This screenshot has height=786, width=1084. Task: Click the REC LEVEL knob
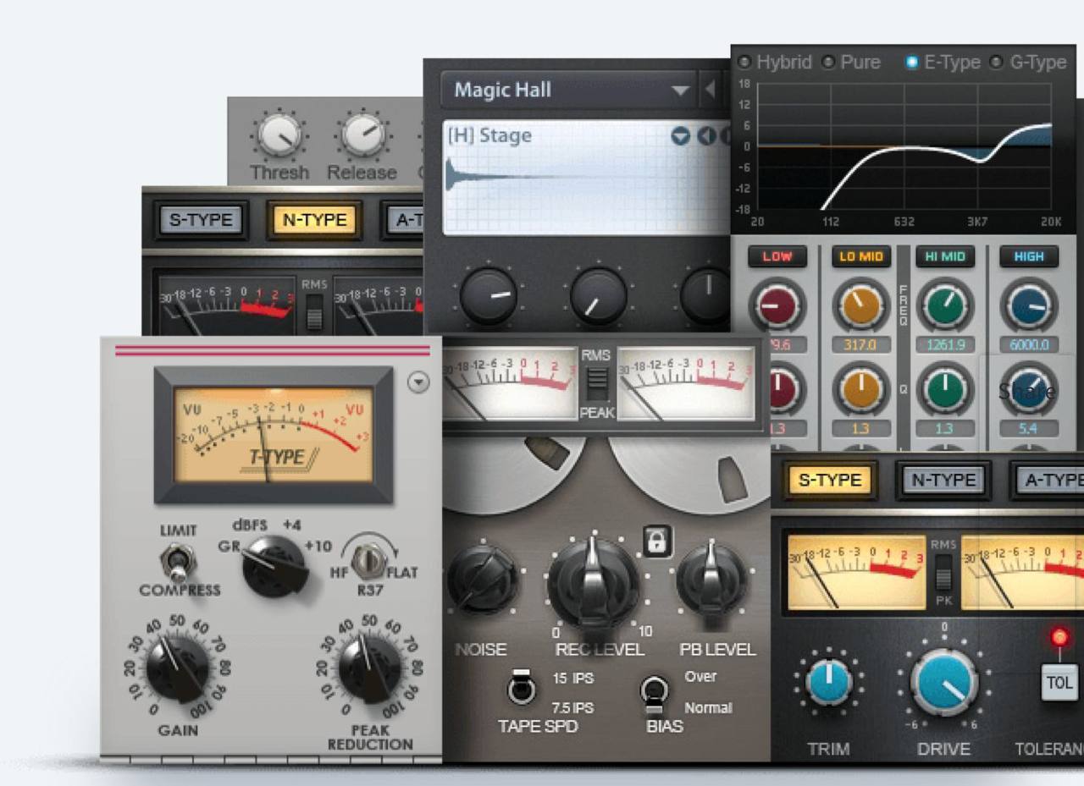[x=595, y=582]
